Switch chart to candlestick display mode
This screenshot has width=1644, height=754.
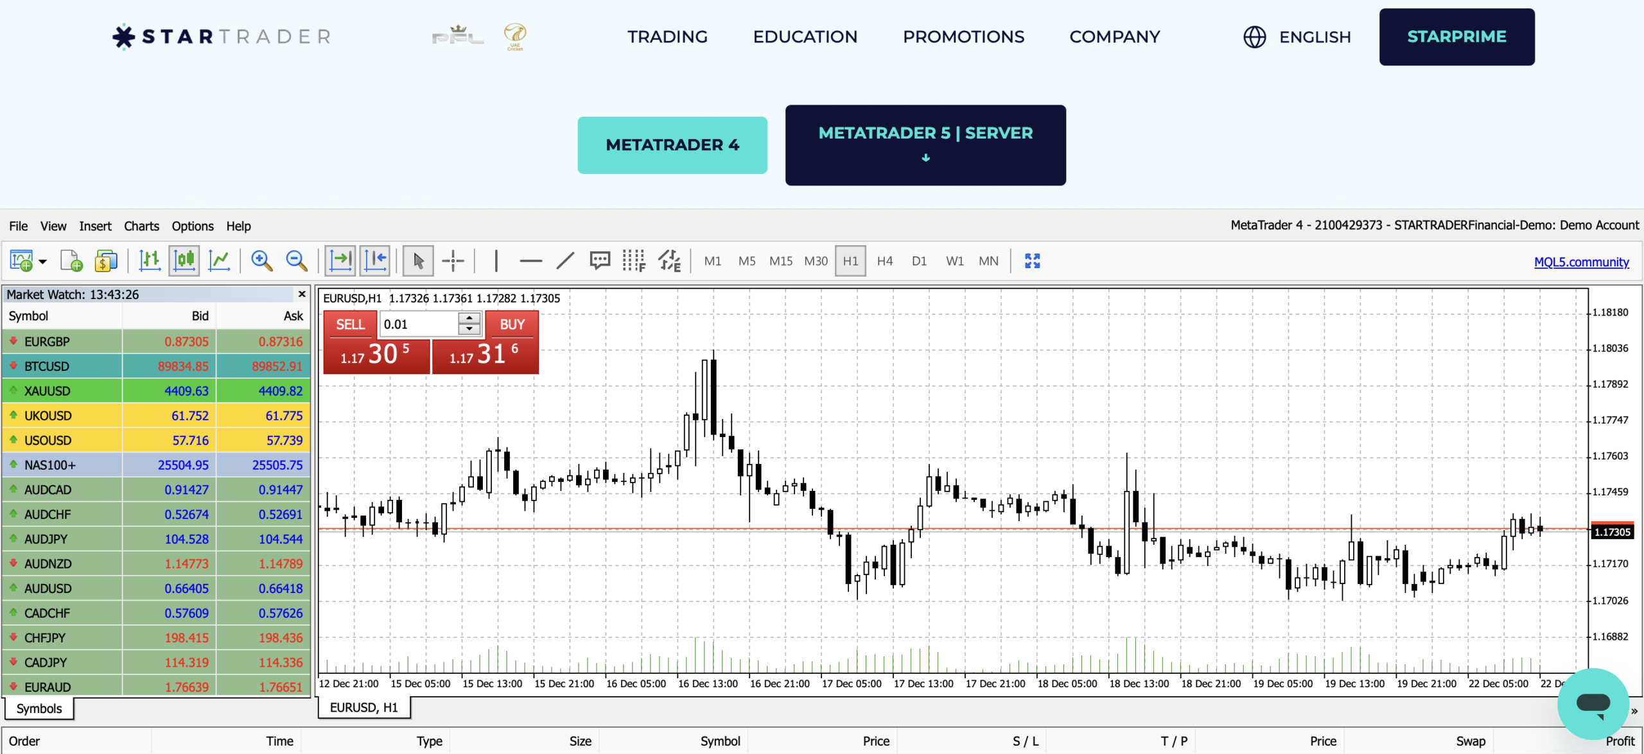(184, 261)
